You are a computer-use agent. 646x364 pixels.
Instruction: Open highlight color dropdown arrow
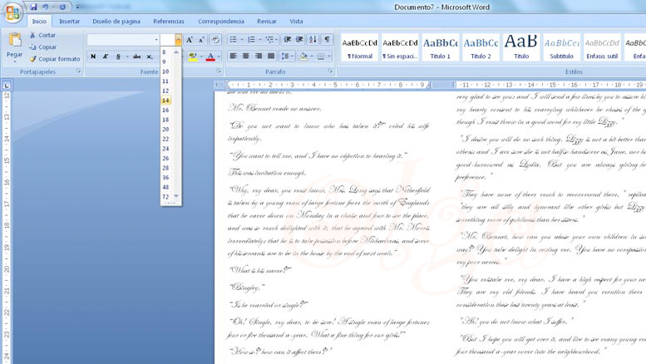pyautogui.click(x=201, y=57)
